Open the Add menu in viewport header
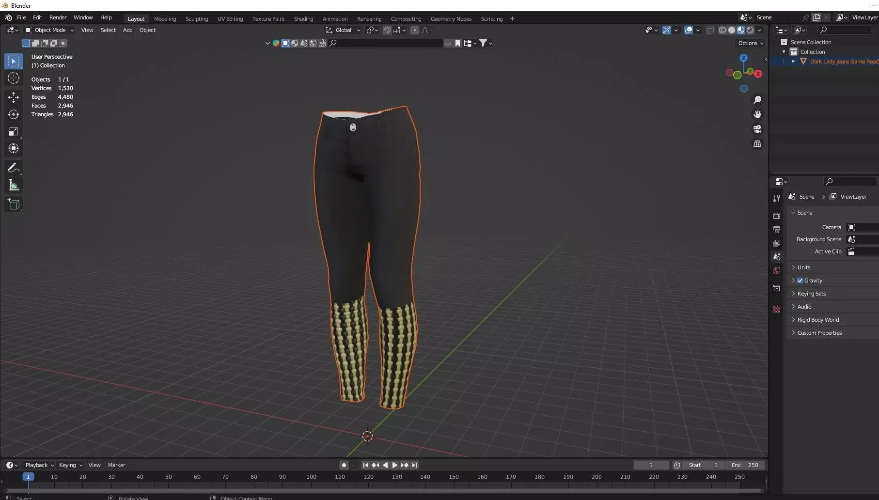 point(127,30)
